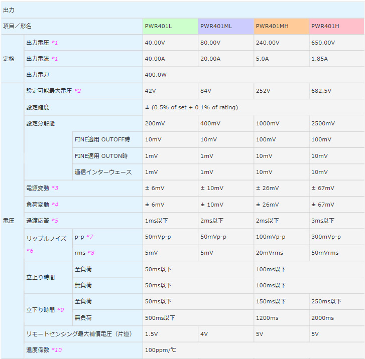This screenshot has height=359, width=365.
Task: Click the 250ms以下 fall time cell
Action: tap(336, 301)
